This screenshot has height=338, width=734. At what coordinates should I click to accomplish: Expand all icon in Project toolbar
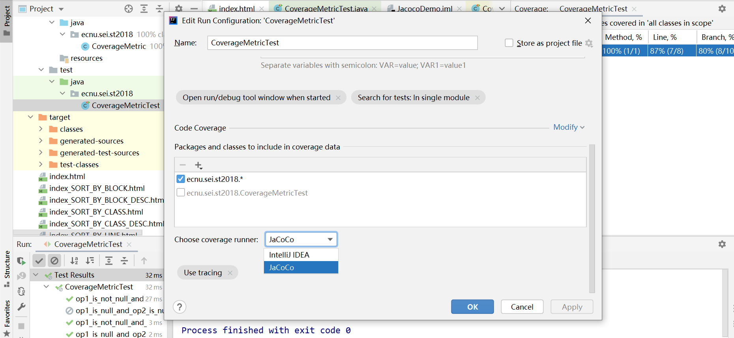pos(144,9)
